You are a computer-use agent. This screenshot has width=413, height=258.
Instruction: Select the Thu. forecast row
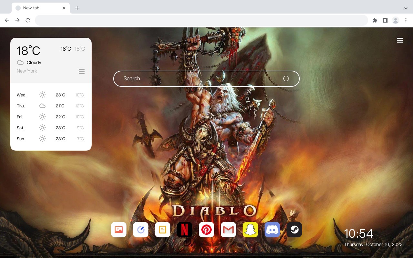tap(51, 106)
